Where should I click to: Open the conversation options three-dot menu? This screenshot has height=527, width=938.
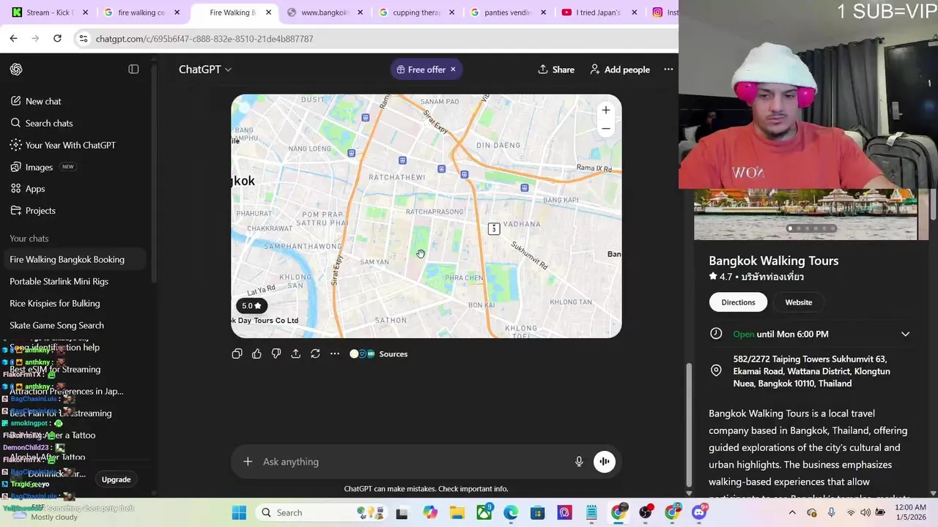pos(668,70)
